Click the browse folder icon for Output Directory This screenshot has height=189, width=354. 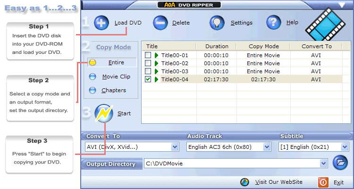[340, 163]
